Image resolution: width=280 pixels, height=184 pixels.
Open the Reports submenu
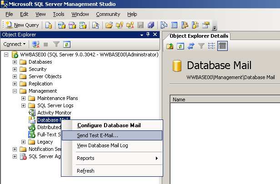click(112, 158)
